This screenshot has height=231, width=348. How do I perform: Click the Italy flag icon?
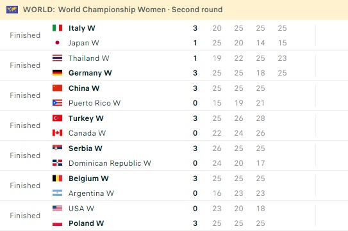point(57,28)
